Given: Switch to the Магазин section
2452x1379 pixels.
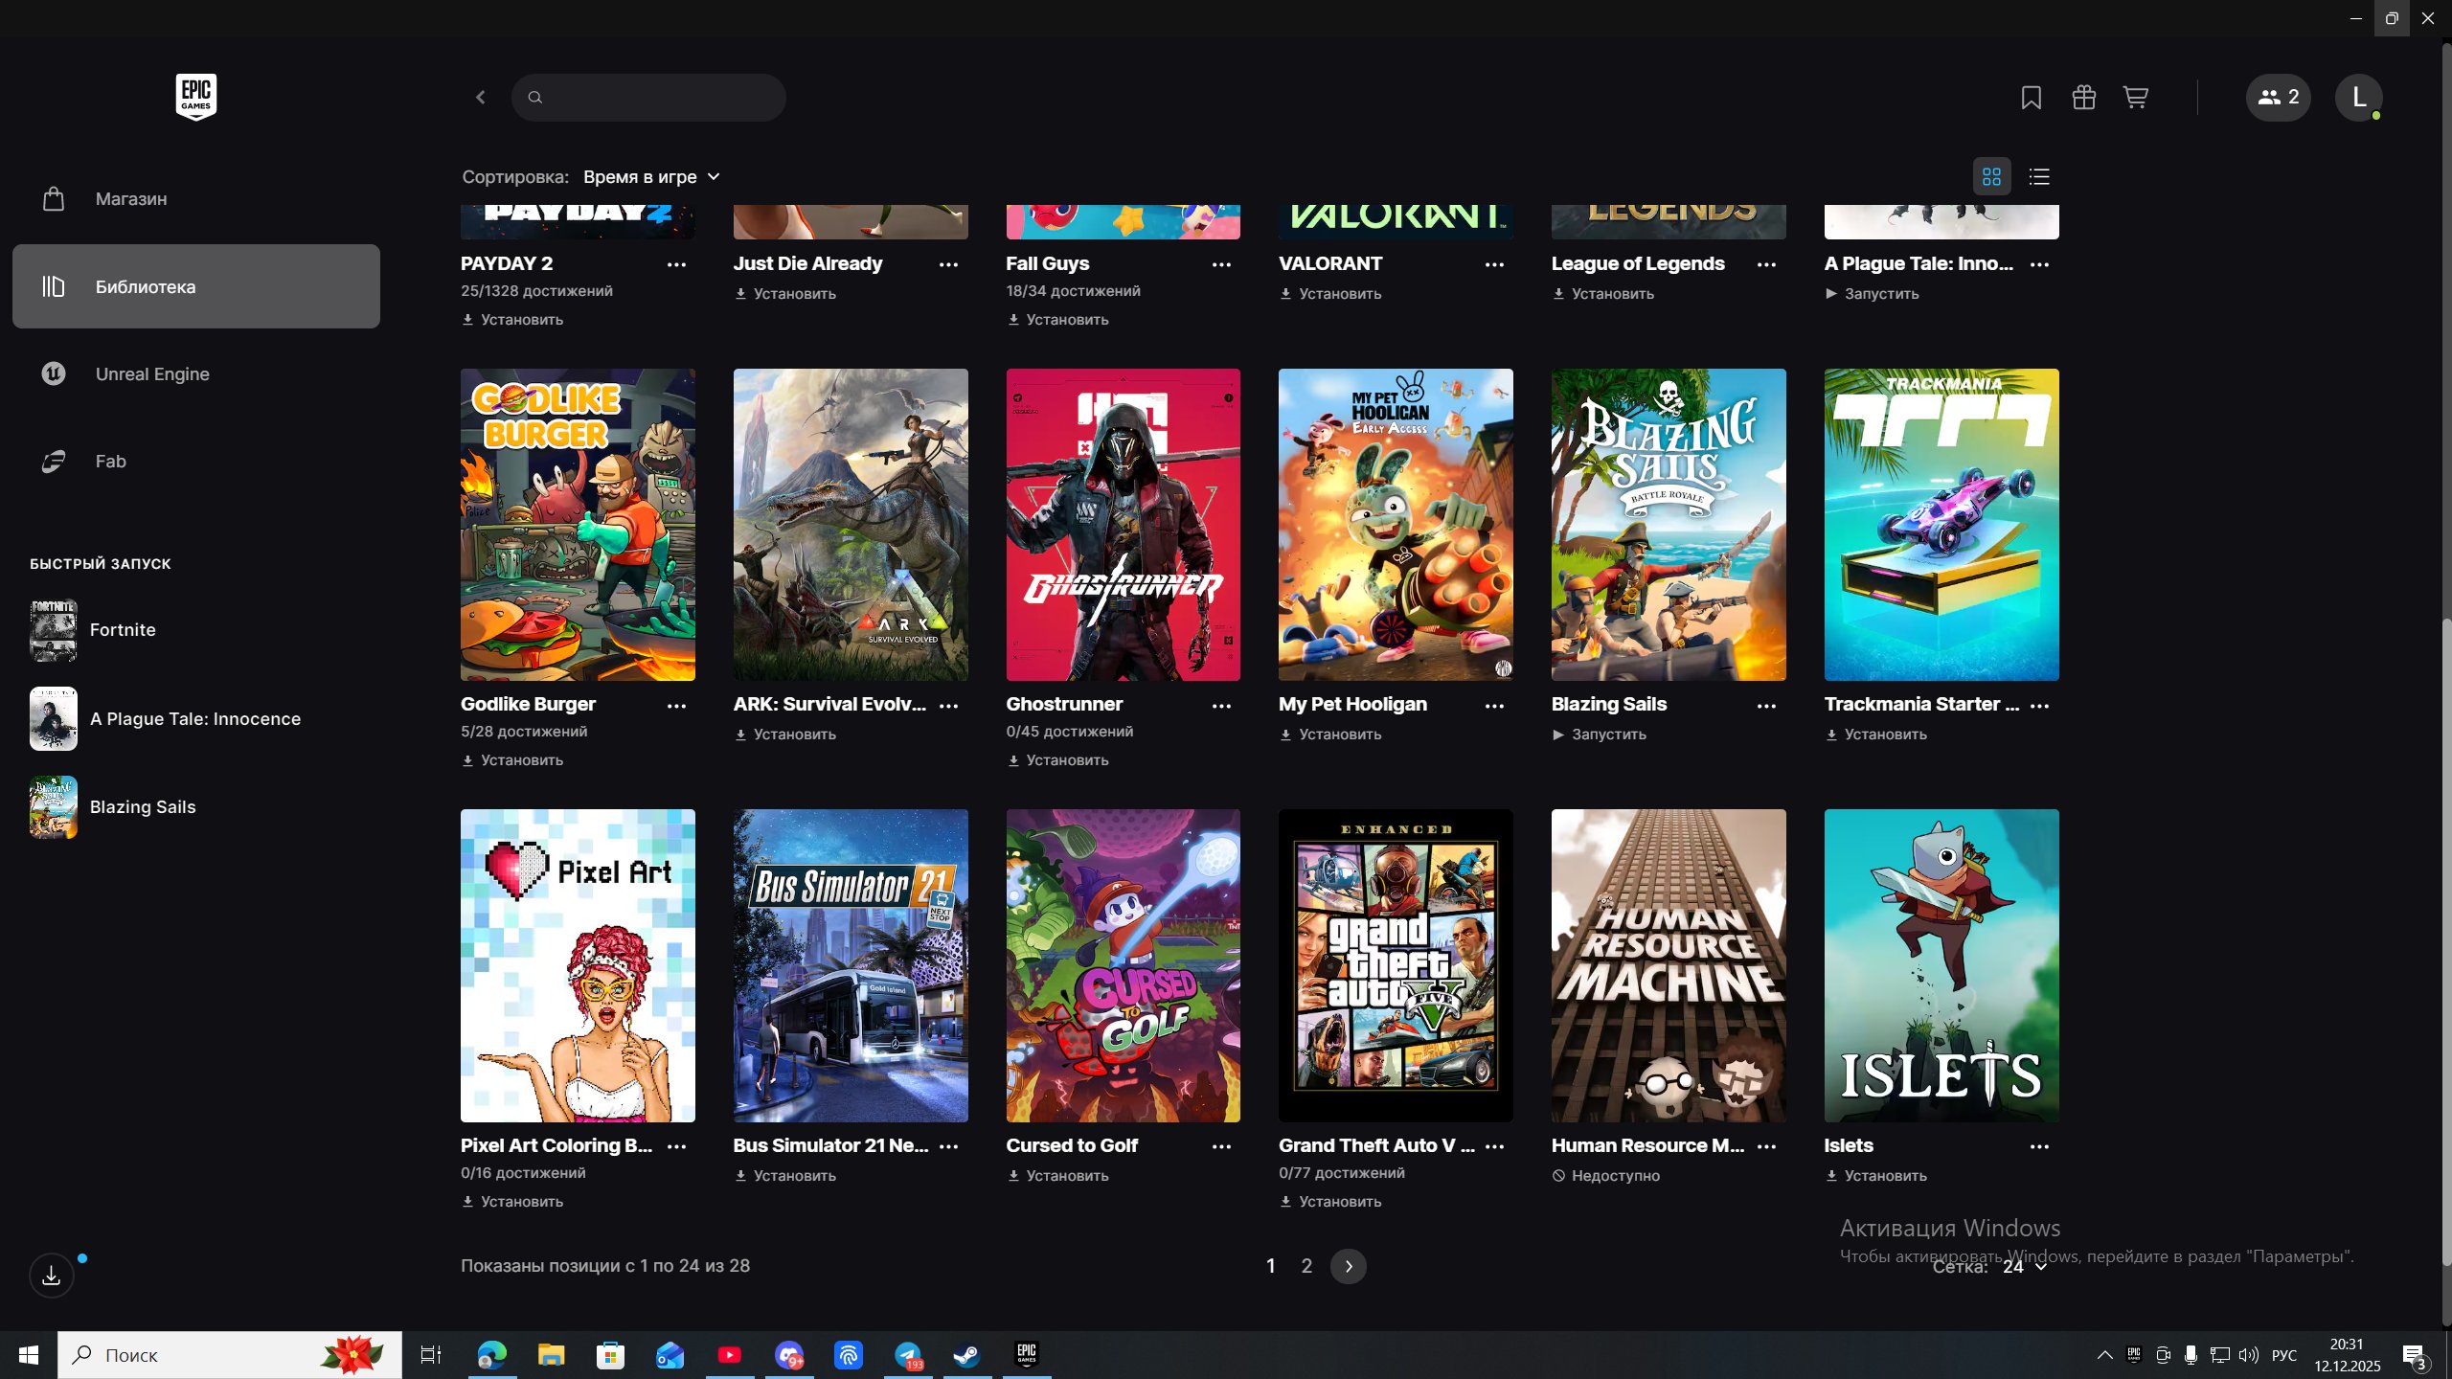Looking at the screenshot, I should pos(129,198).
